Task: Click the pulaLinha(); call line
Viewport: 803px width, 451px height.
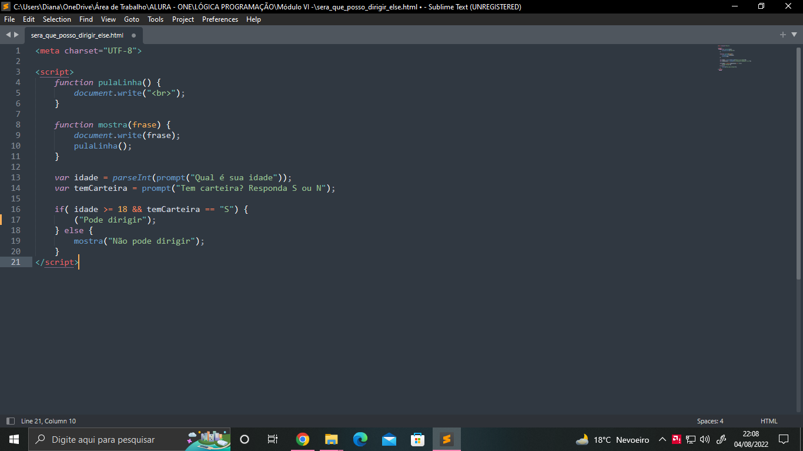Action: pos(103,146)
